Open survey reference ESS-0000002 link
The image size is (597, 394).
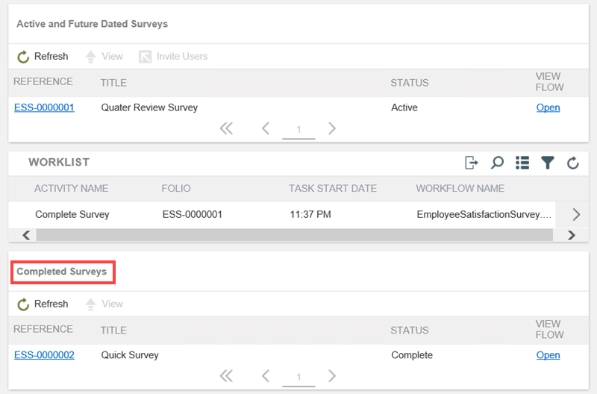[x=44, y=355]
